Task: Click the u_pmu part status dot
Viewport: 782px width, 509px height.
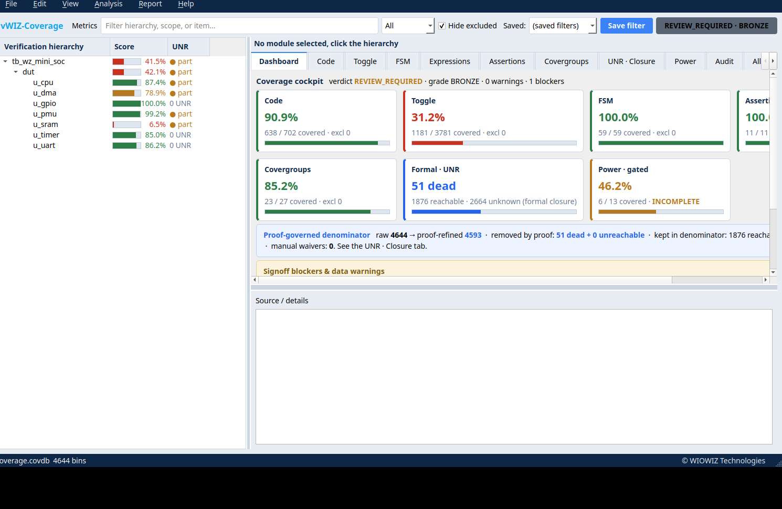Action: [x=173, y=114]
